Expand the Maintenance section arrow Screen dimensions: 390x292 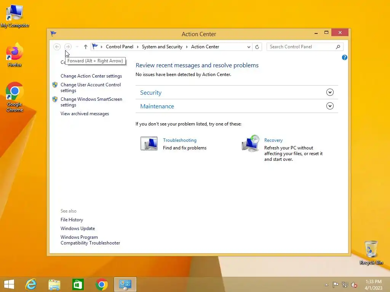330,106
